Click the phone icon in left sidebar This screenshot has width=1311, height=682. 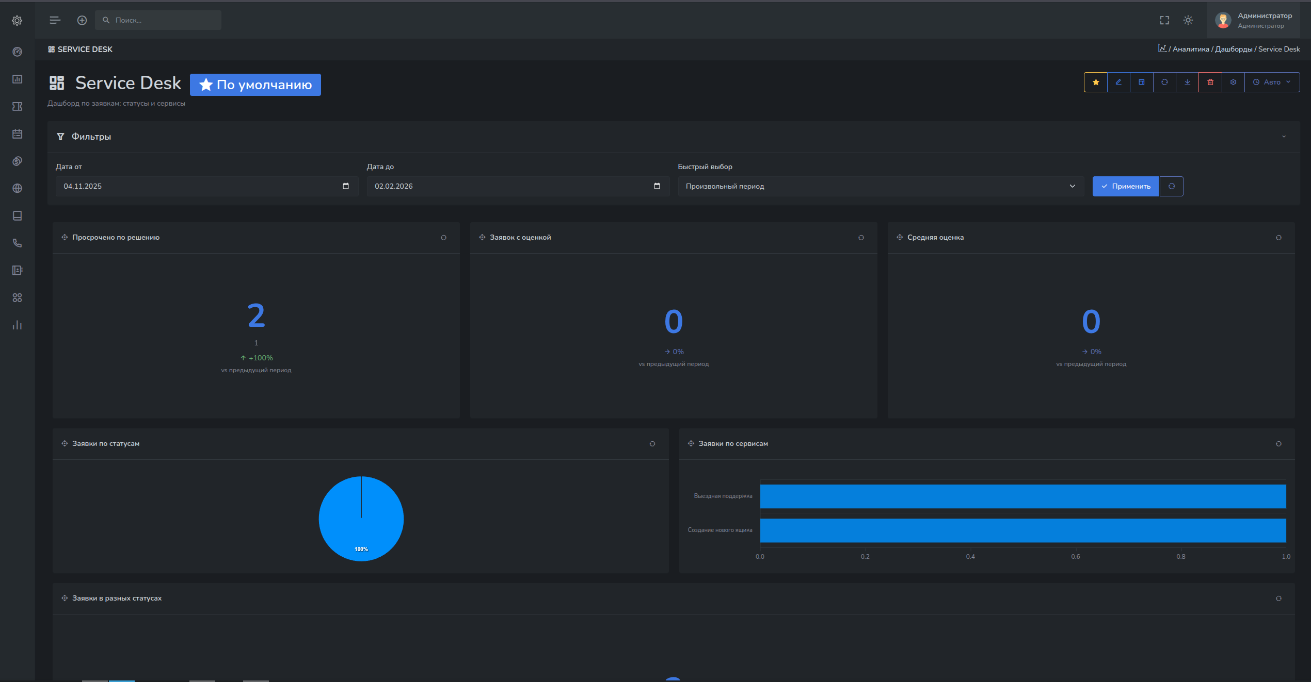click(17, 243)
